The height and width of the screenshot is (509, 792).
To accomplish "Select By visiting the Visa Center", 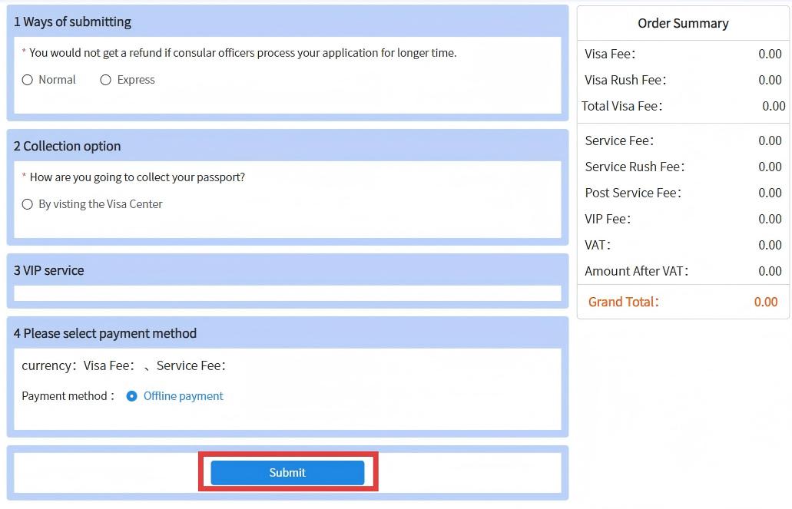I will (x=28, y=204).
